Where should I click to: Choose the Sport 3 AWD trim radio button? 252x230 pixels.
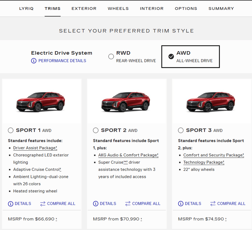(x=181, y=130)
